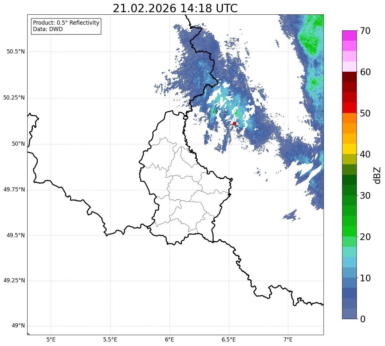Click the dark blue swatch between 5 and 10
Screen dimensions: 385x346
[349, 293]
